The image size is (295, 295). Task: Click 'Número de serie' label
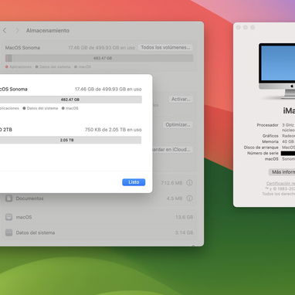point(263,153)
